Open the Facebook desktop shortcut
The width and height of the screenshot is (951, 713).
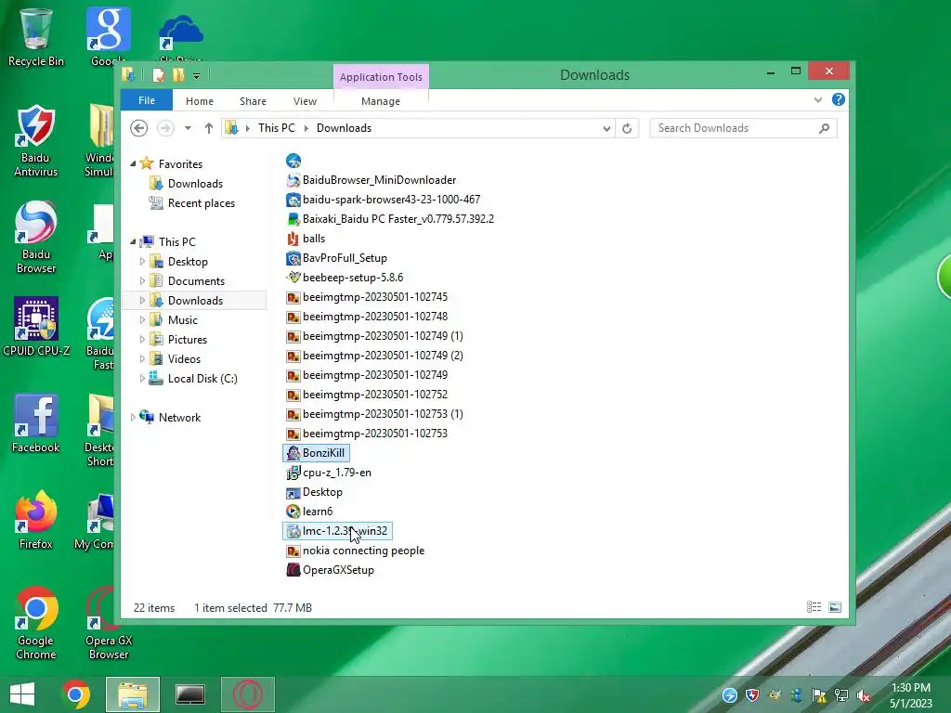coord(36,422)
